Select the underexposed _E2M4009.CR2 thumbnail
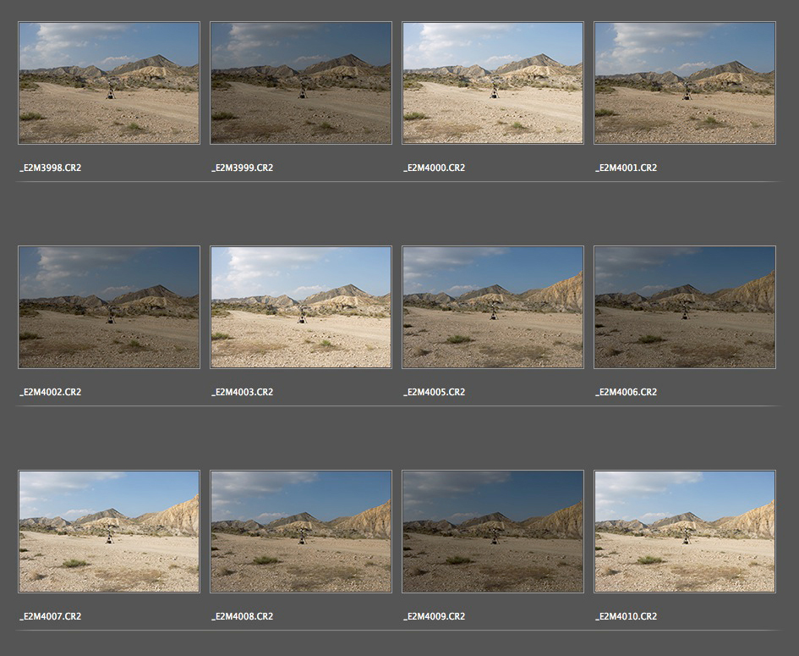 pos(493,532)
